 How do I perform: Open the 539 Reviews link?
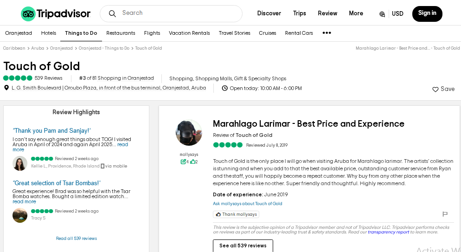[49, 78]
